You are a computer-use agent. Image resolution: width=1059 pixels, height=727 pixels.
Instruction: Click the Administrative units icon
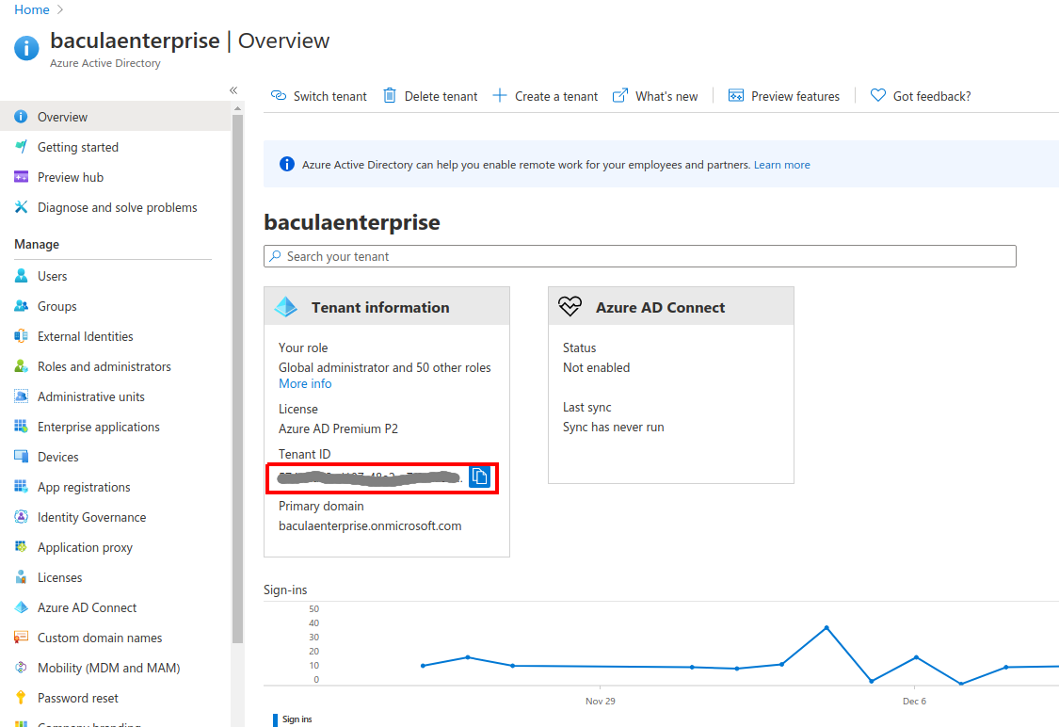coord(21,396)
